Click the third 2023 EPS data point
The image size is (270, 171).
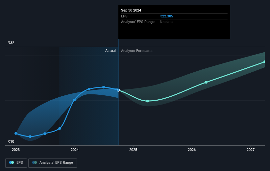pos(45,134)
